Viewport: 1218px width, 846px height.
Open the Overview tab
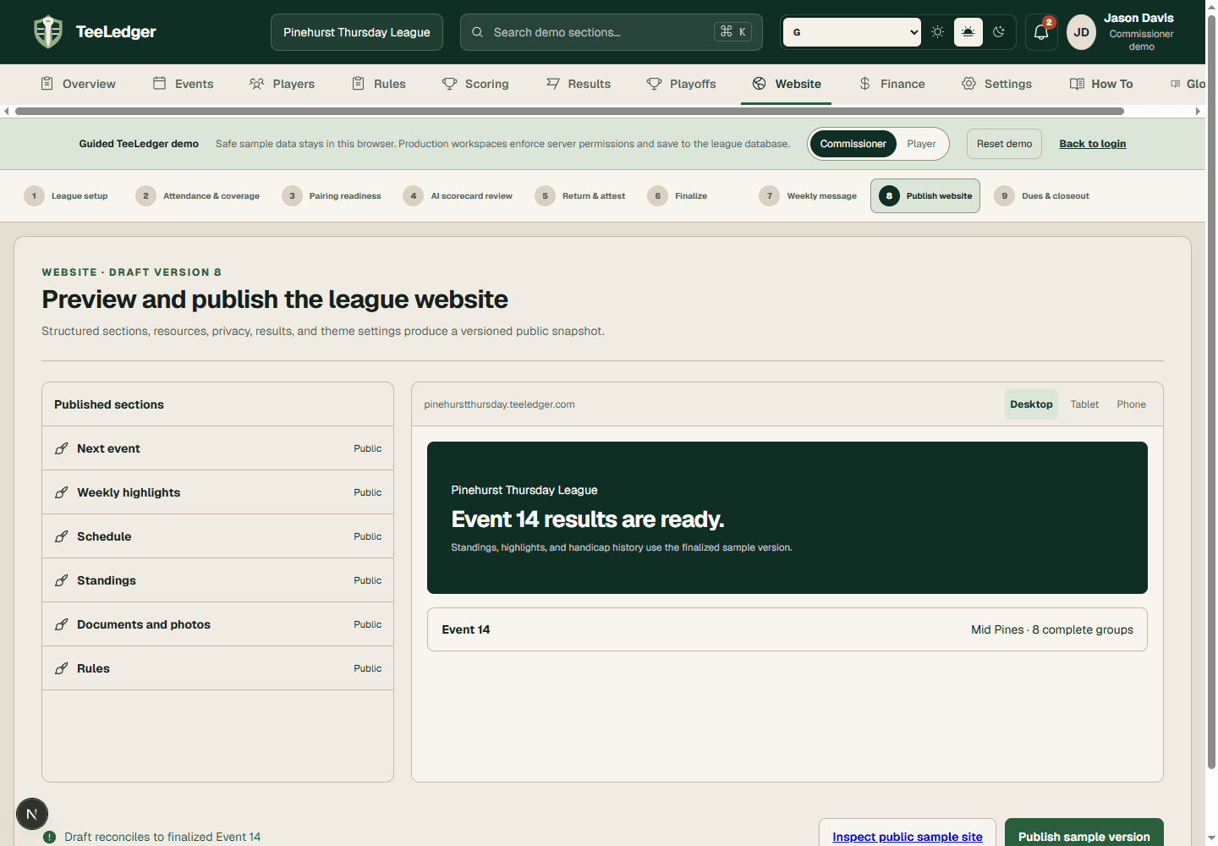[78, 84]
